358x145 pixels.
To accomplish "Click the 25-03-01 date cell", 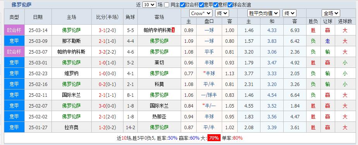I will [x=38, y=62].
